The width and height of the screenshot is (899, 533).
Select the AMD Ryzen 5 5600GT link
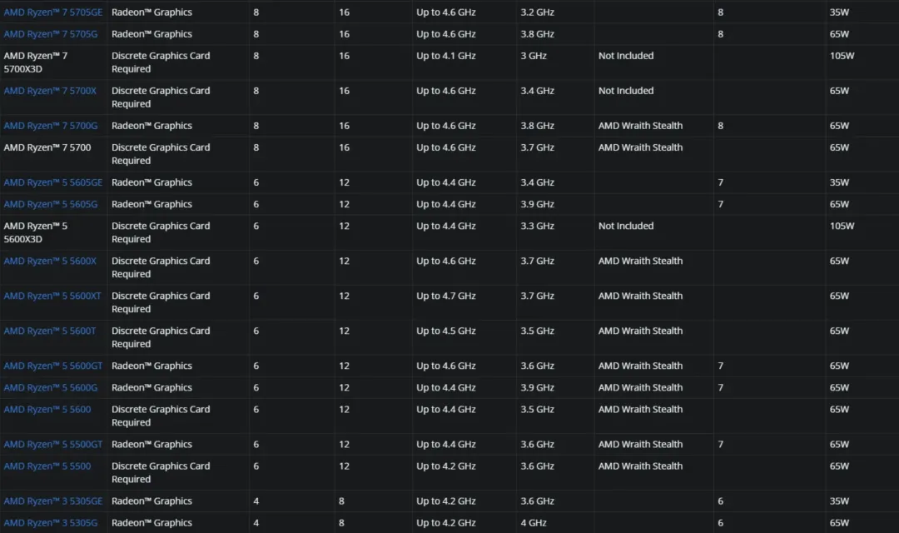tap(52, 366)
